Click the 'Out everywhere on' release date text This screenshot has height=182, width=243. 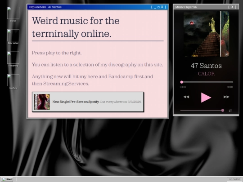tap(121, 102)
